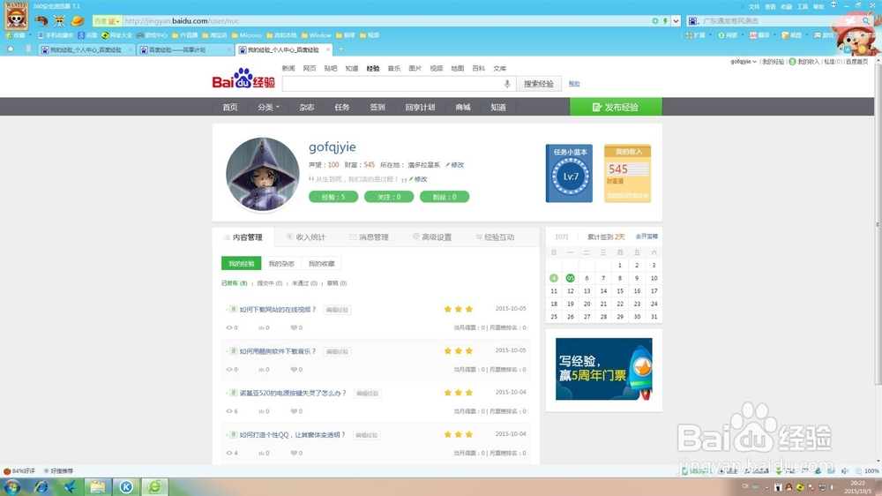The width and height of the screenshot is (882, 496).
Task: Open article 诺基亚520的电源按键失灵了怎么办？
Action: pyautogui.click(x=293, y=393)
